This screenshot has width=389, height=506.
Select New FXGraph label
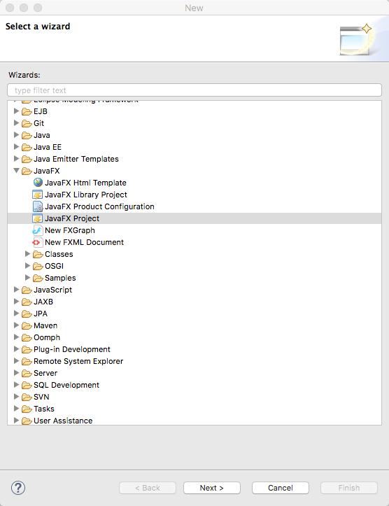70,230
